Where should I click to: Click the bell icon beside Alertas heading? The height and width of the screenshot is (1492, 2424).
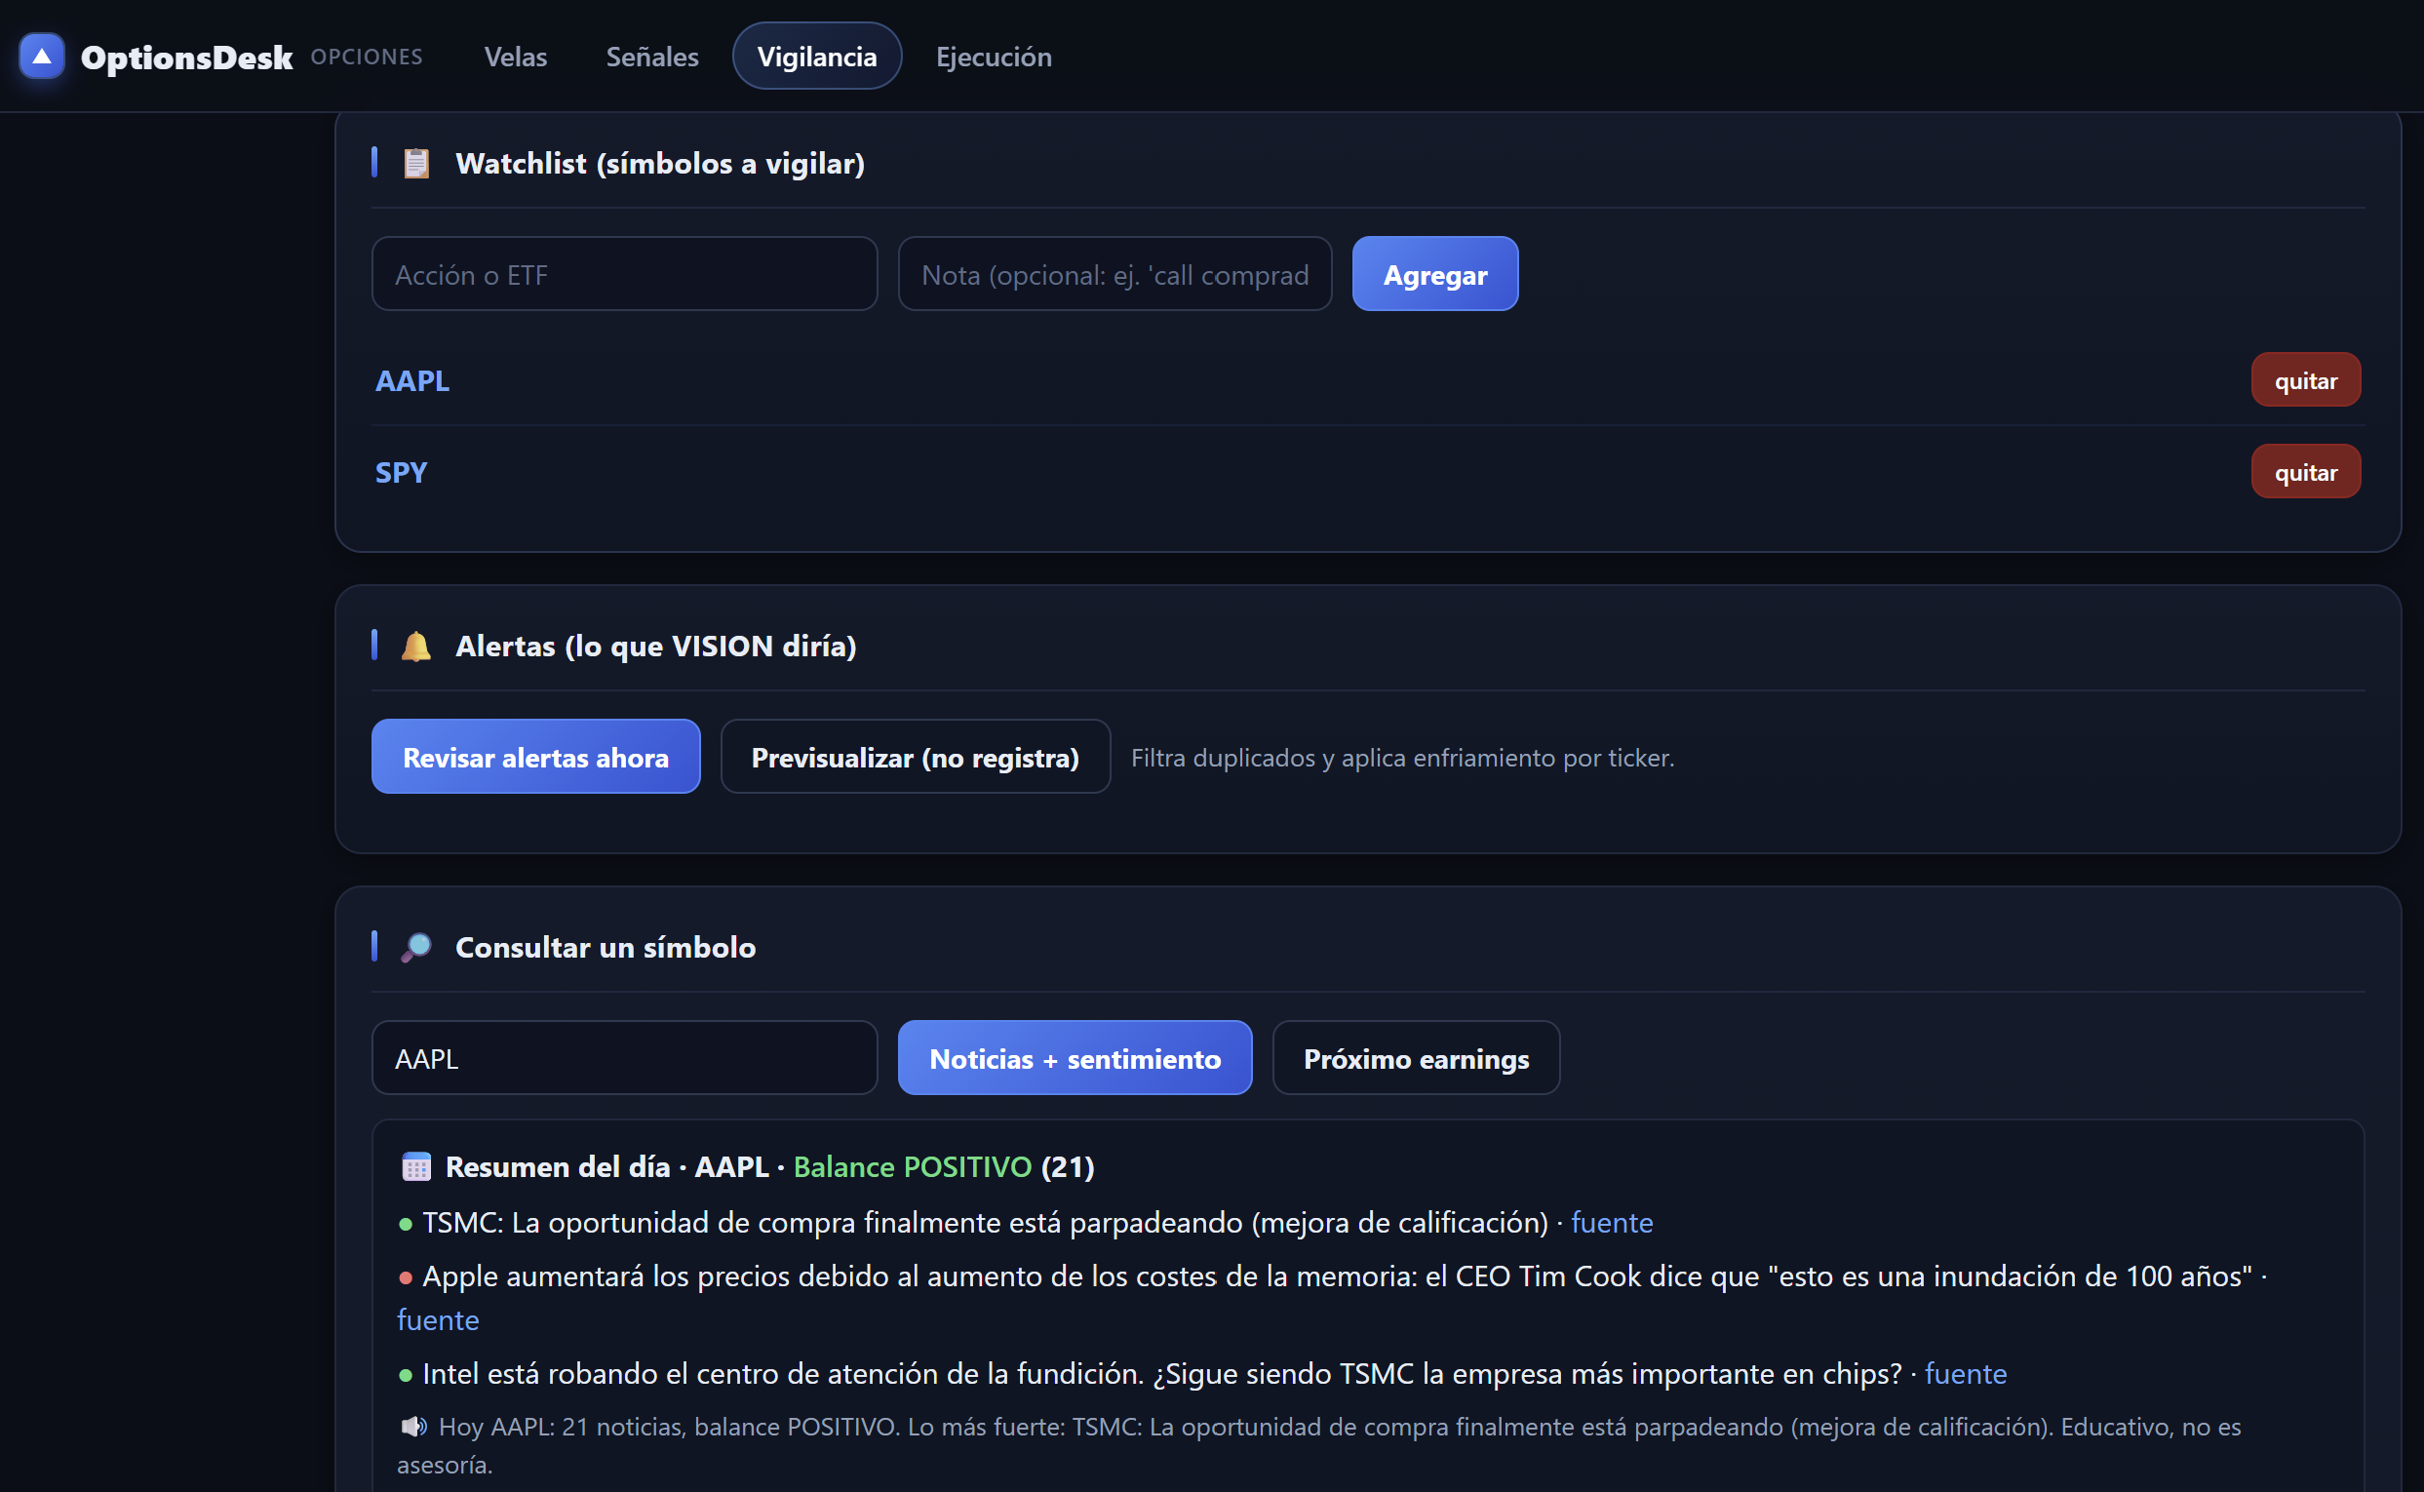[416, 647]
